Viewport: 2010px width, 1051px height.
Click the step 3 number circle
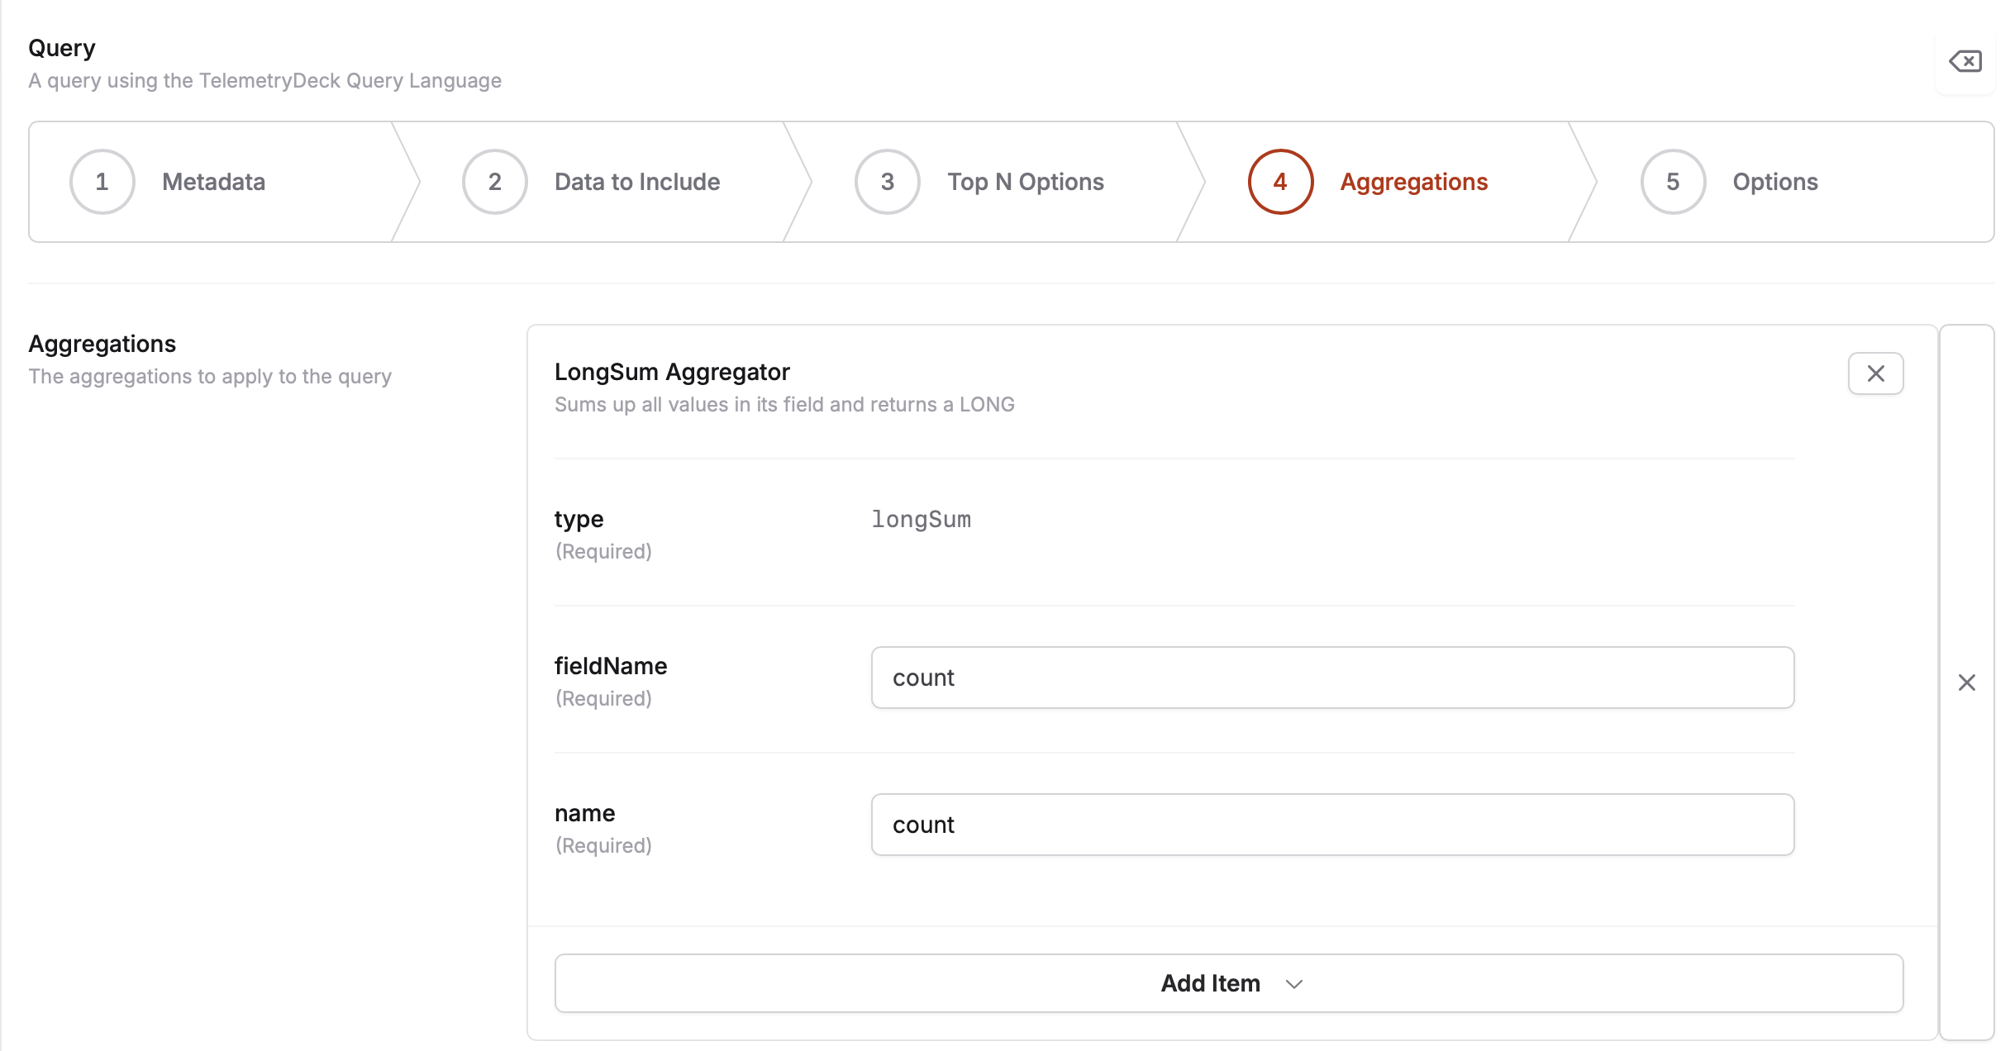pyautogui.click(x=887, y=182)
